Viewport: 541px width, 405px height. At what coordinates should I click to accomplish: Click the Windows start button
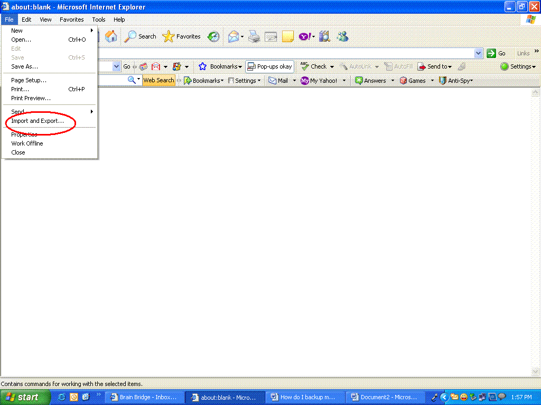(x=25, y=397)
